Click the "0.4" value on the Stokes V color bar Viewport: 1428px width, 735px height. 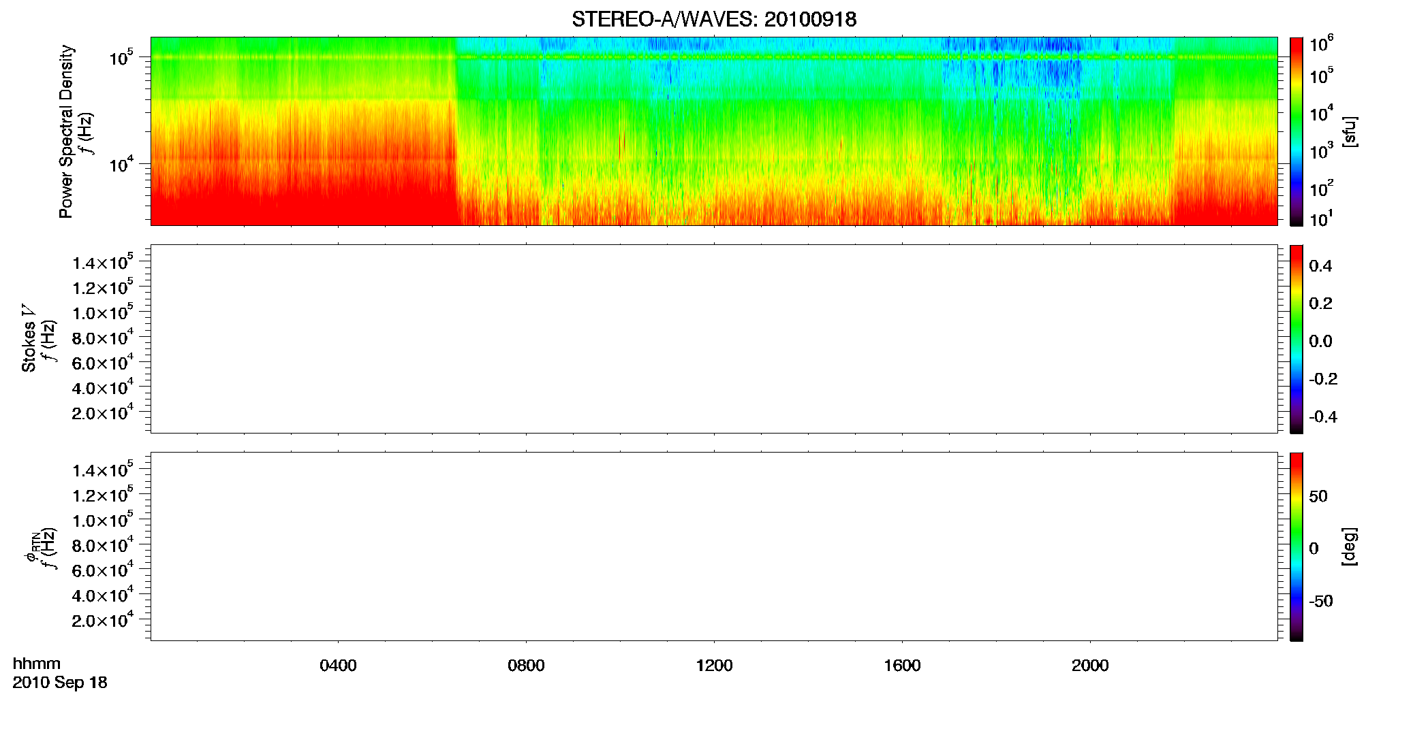tap(1320, 266)
